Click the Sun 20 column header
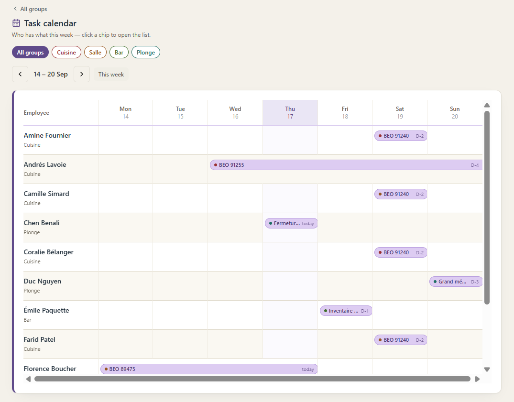514x402 pixels. pos(455,112)
